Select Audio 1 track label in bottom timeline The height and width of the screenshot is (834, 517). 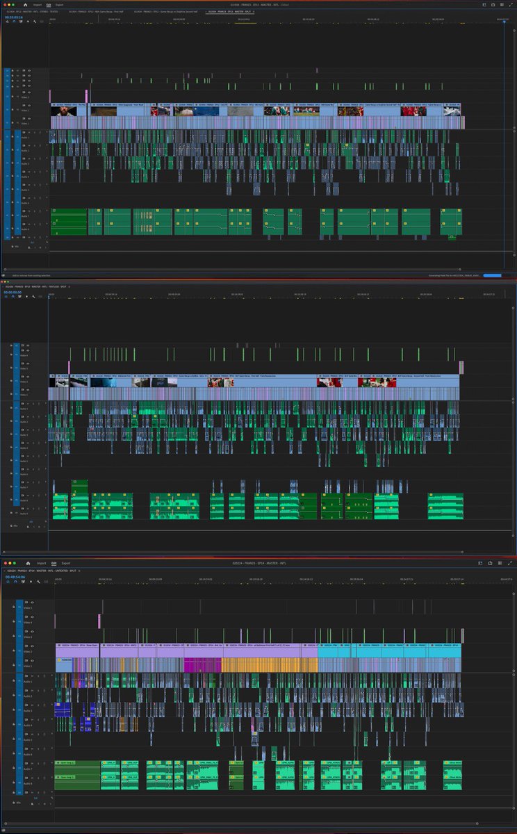click(28, 682)
